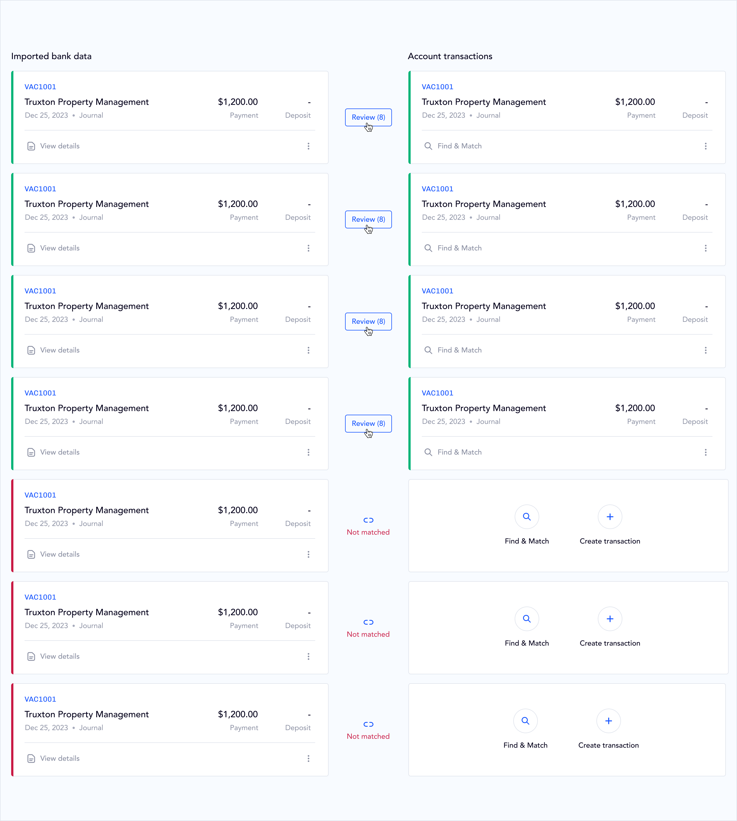Click the first Review (8) button
This screenshot has height=821, width=737.
[368, 117]
